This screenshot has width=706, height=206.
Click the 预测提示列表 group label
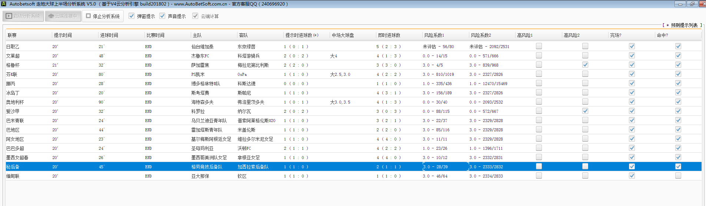coord(684,25)
